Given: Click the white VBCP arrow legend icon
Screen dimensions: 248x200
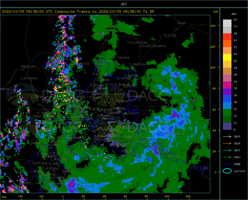Looking at the screenshot, I should tap(227, 136).
